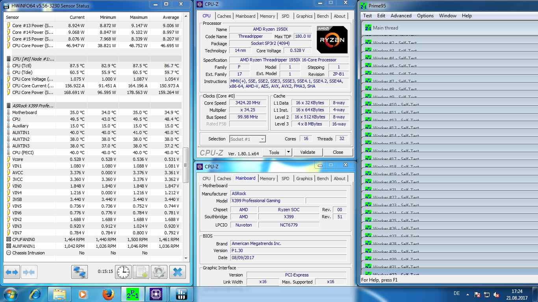Click the 'X399 Professional Gaming' model field
This screenshot has width=538, height=302.
[267, 201]
